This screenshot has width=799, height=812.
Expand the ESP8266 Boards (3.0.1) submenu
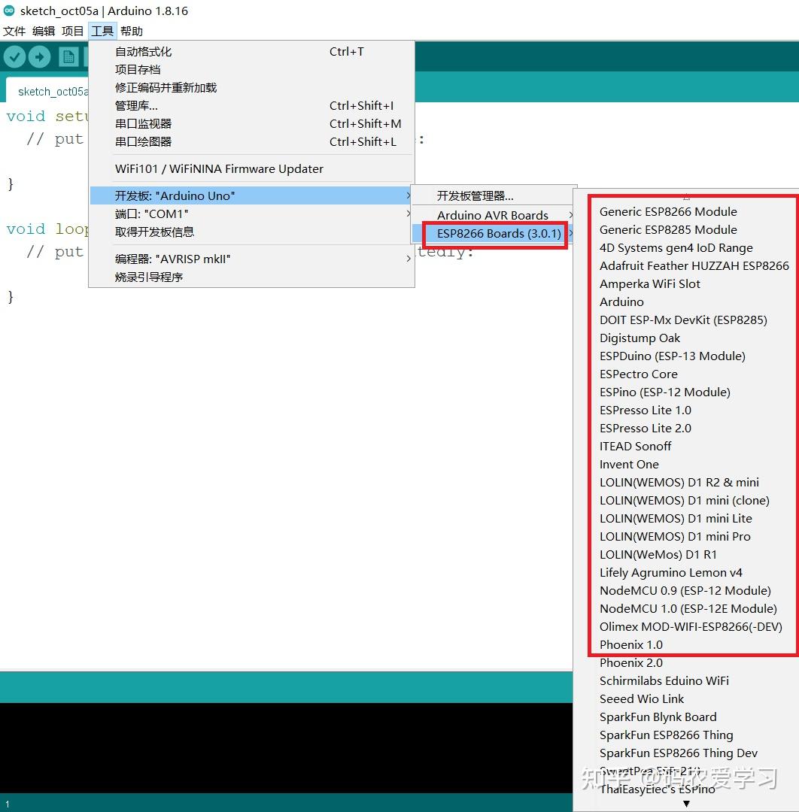click(x=495, y=235)
